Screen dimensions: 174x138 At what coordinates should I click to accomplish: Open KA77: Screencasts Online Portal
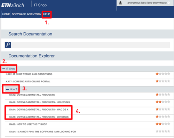pos(28,81)
